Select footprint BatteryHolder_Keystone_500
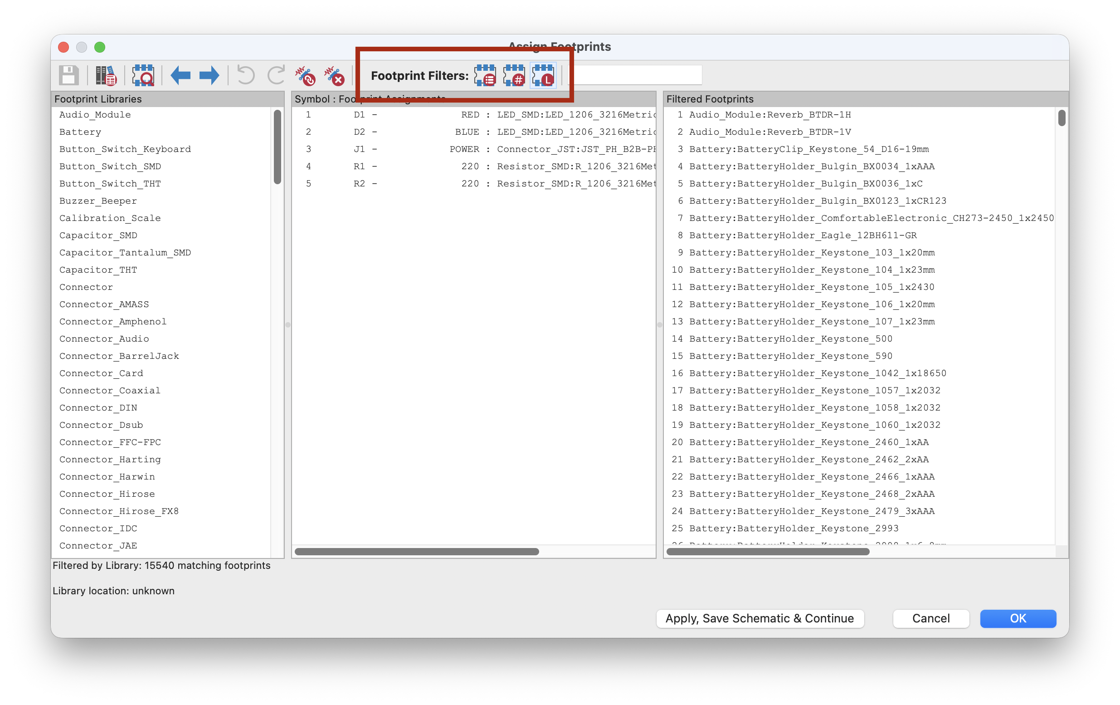The width and height of the screenshot is (1120, 705). coord(791,339)
